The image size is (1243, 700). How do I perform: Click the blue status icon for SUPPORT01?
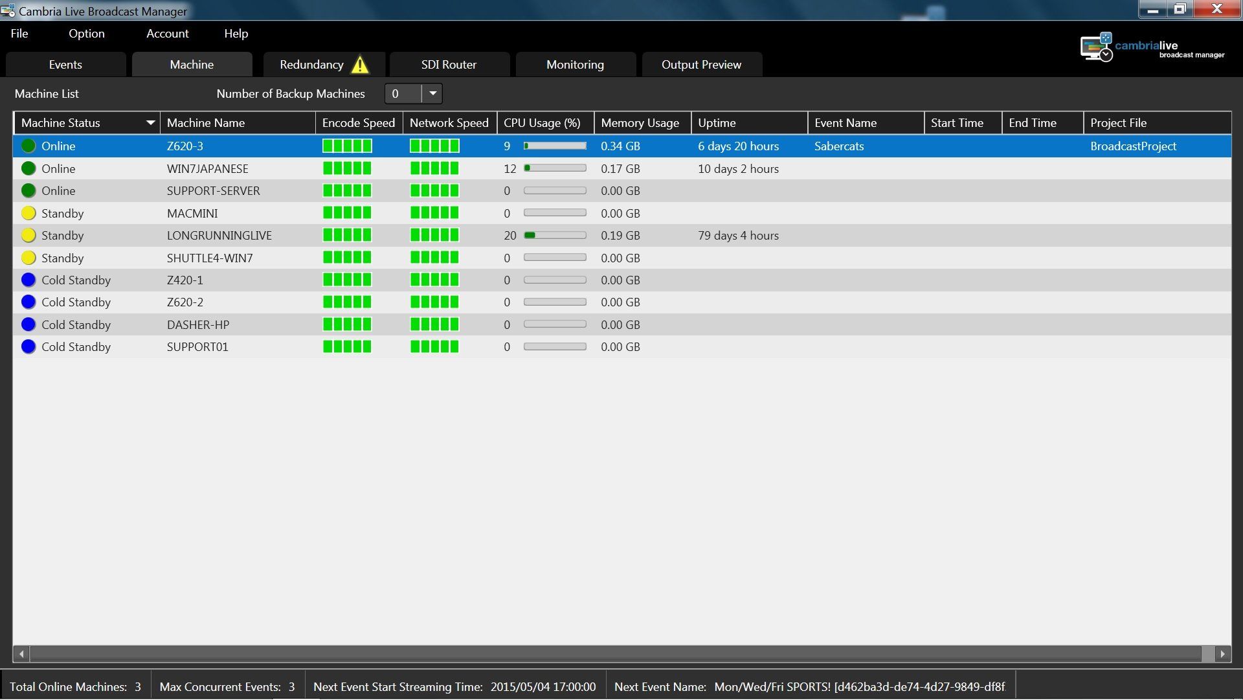coord(28,347)
